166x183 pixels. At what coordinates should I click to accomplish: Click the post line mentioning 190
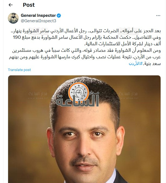[x=87, y=37]
